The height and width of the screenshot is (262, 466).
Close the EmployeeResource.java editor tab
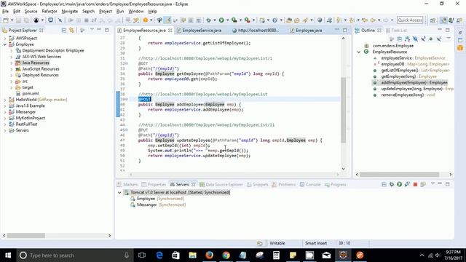click(x=170, y=31)
